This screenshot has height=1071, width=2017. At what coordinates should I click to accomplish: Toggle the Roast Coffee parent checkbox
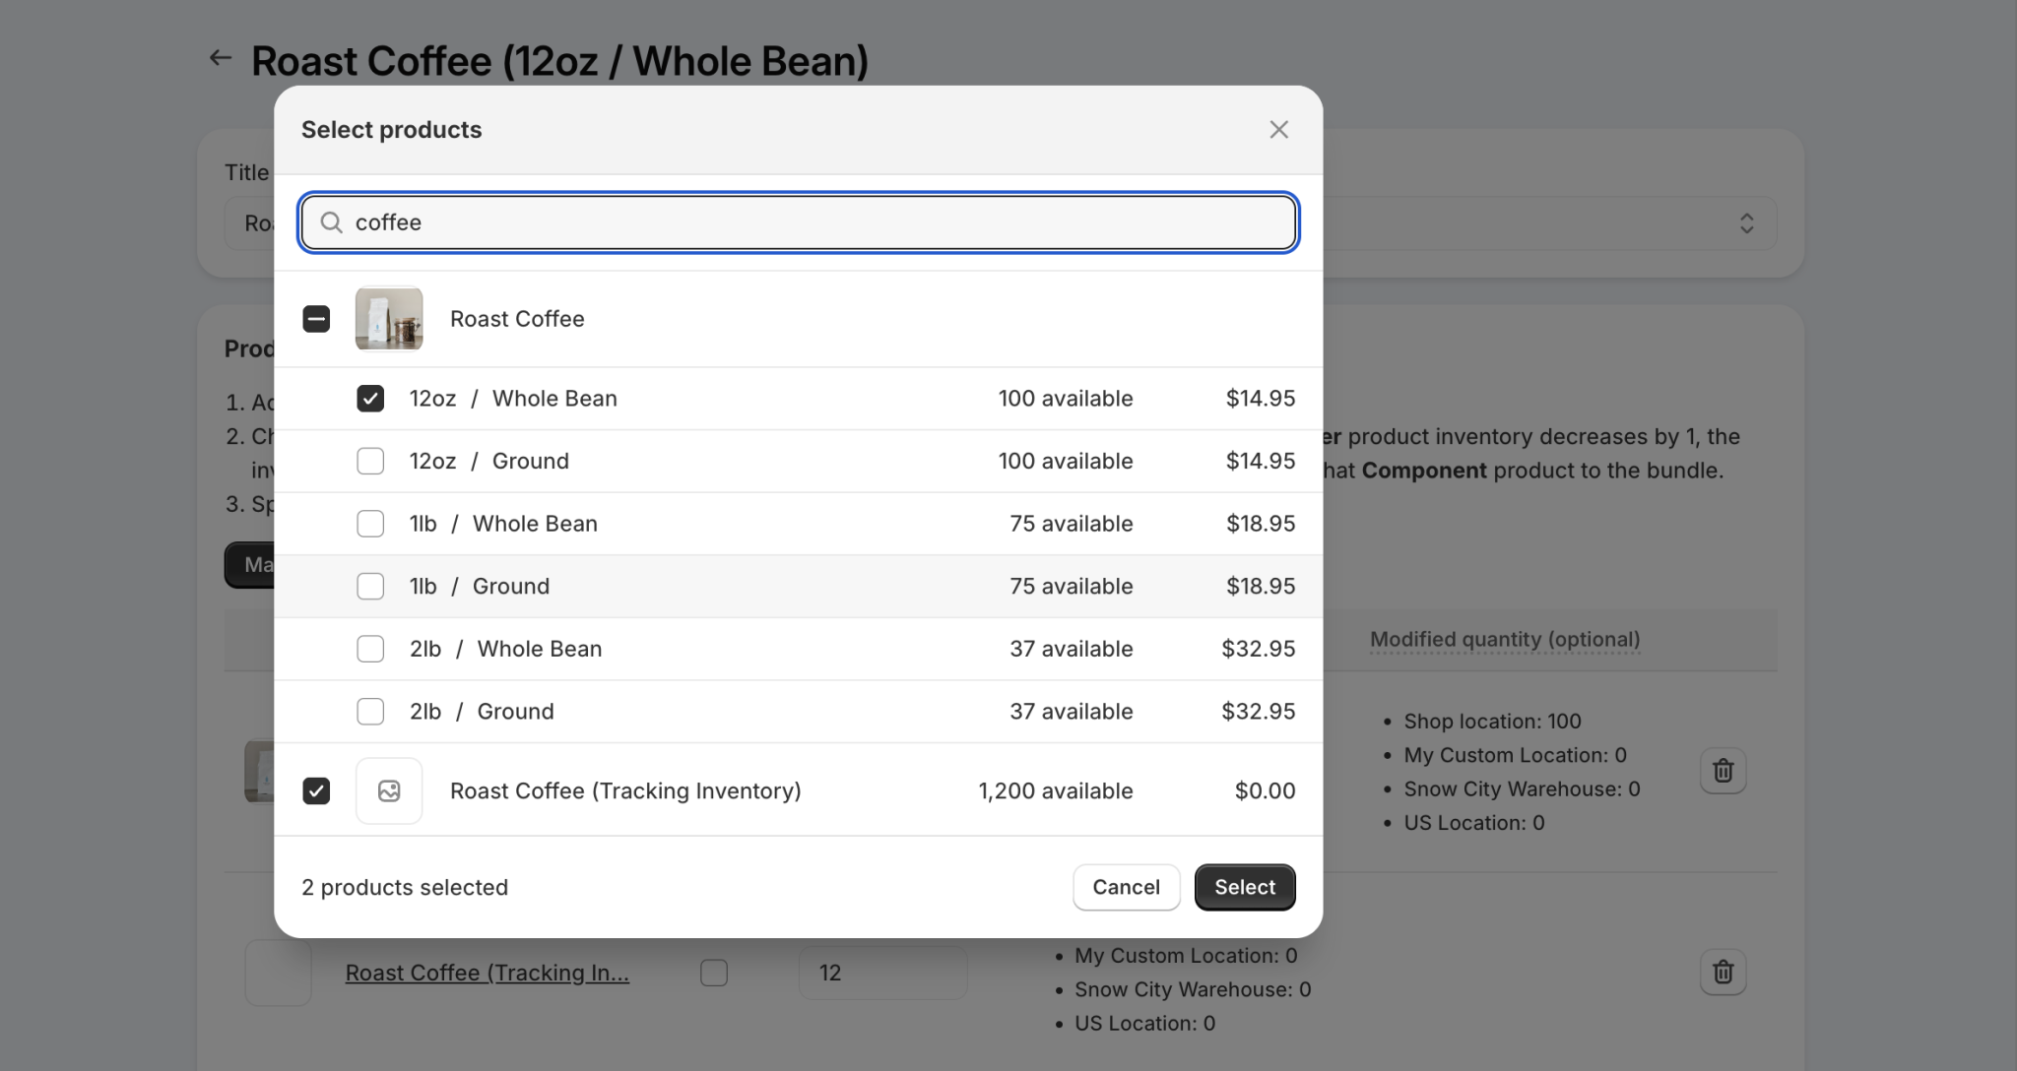[316, 318]
